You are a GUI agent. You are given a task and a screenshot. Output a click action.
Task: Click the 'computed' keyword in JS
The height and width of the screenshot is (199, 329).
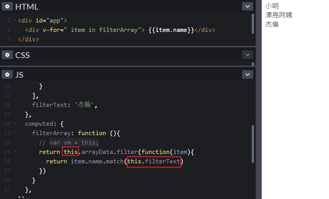[39, 124]
